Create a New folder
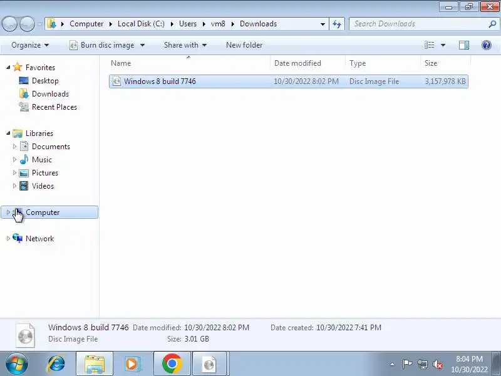The height and width of the screenshot is (376, 501). pos(244,45)
